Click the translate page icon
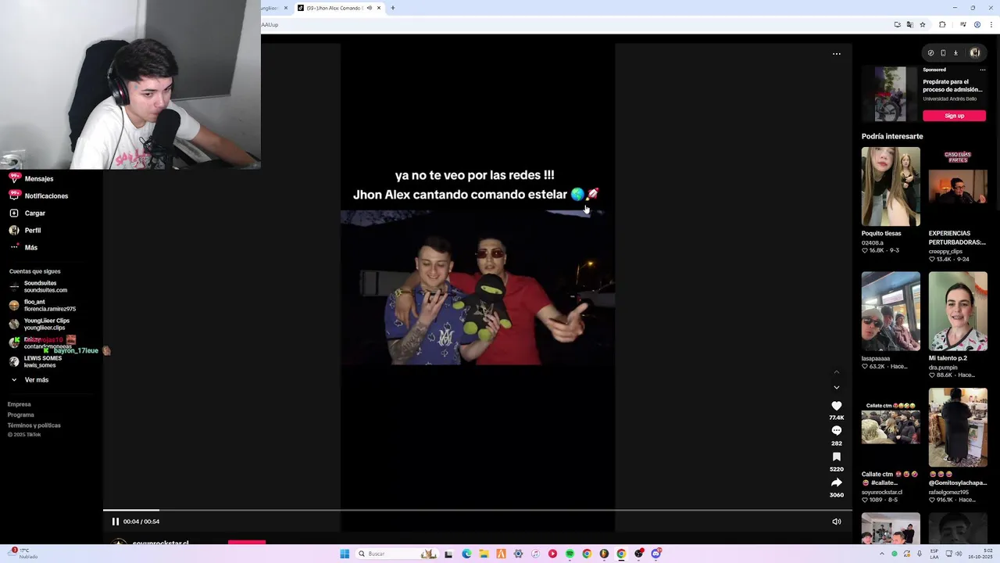 click(x=910, y=24)
